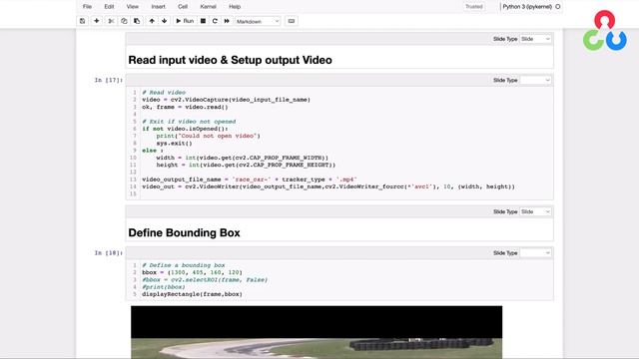
Task: Open Slide Type dropdown for Define Bounding Box heading
Action: [535, 211]
